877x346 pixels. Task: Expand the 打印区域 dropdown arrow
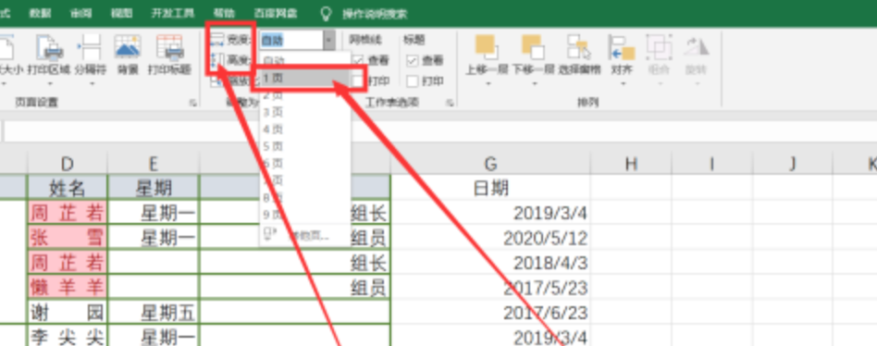click(49, 84)
